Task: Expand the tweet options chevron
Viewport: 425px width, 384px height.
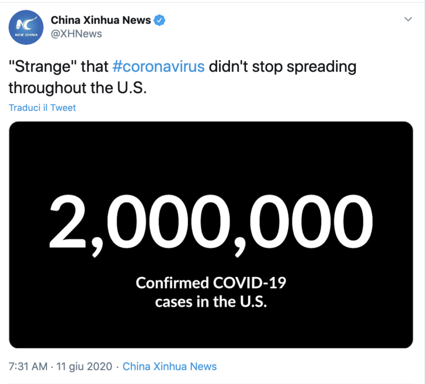Action: 408,19
